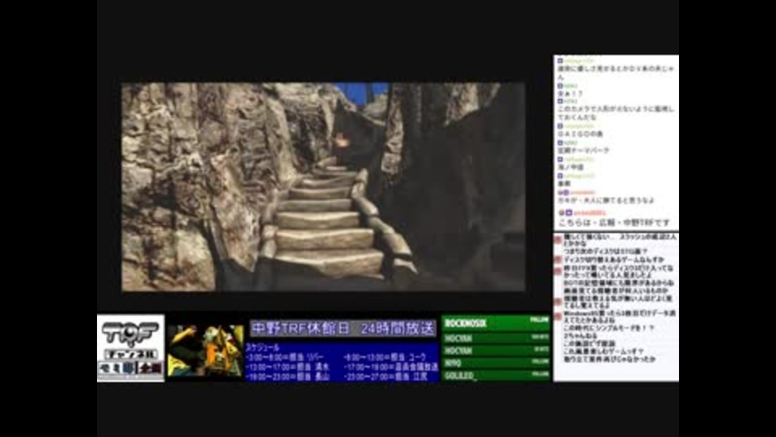Click user badge above 'ＧＡＩＧＯの島' message
Screen dimensions: 776x437
560,126
